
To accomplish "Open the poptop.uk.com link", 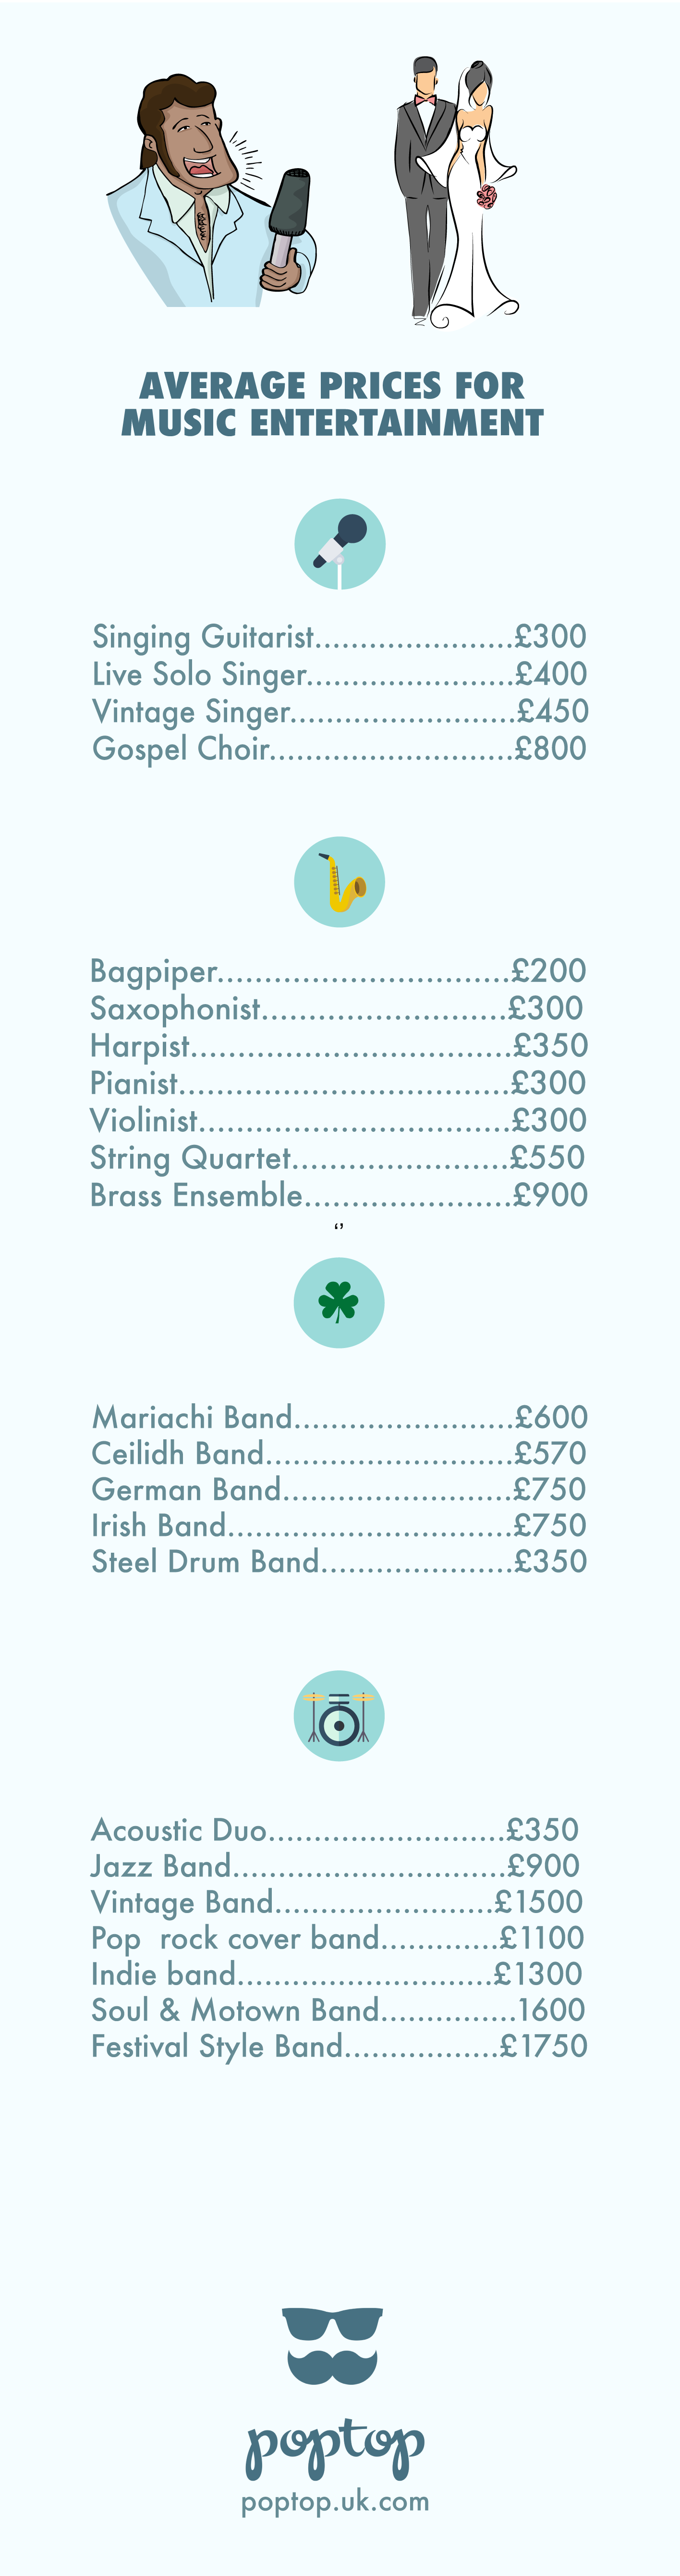I will (x=335, y=2502).
